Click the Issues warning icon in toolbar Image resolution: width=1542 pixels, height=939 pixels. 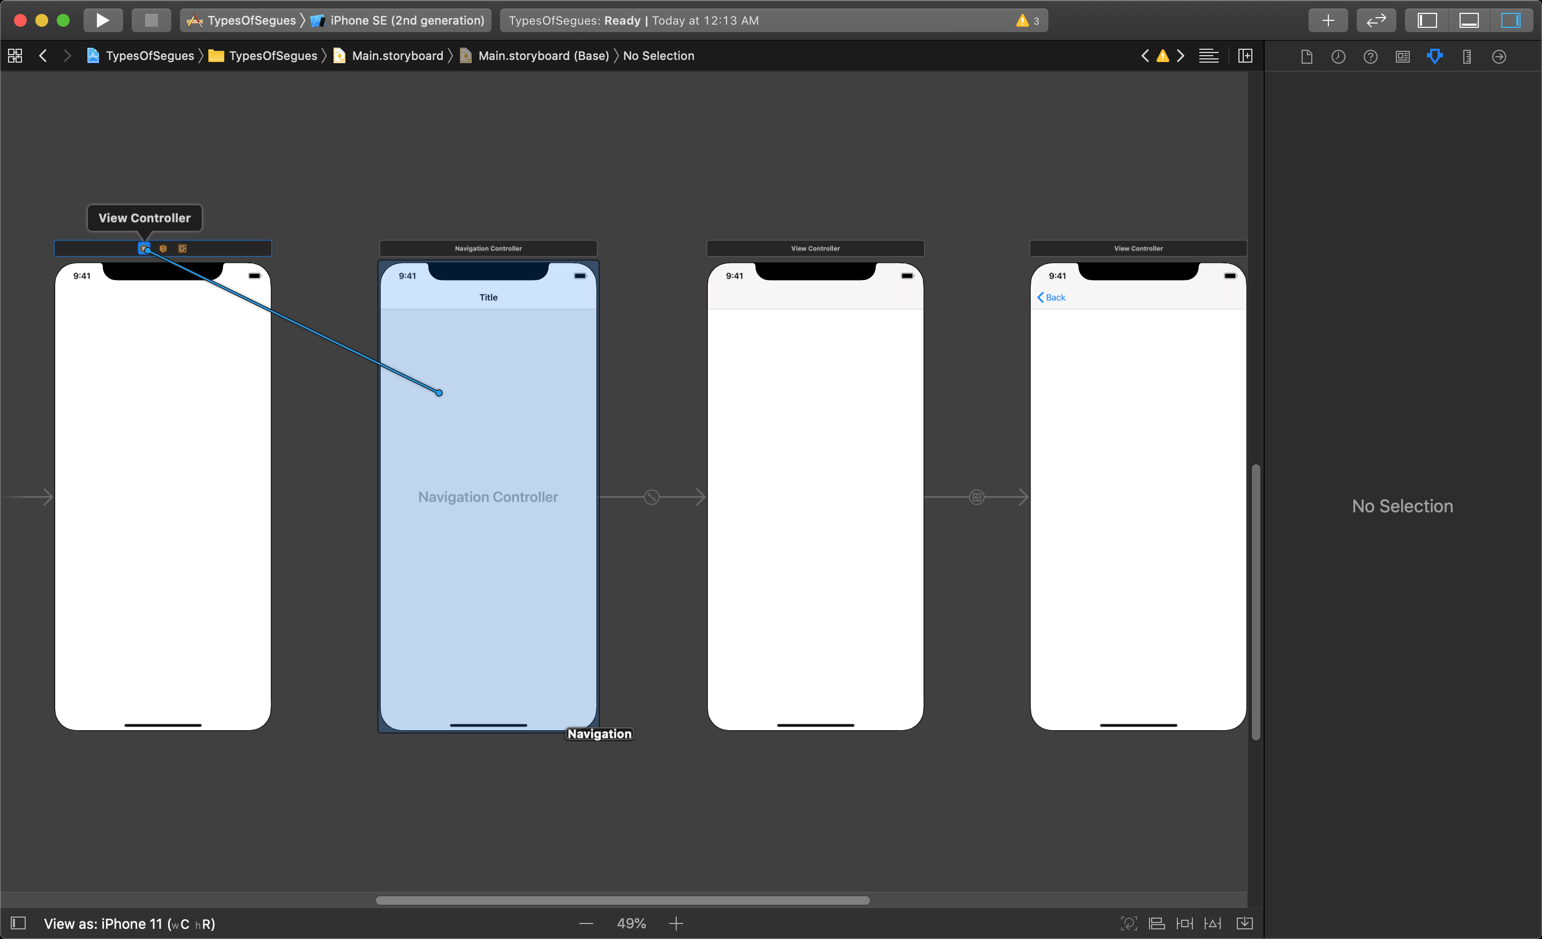(x=1023, y=20)
